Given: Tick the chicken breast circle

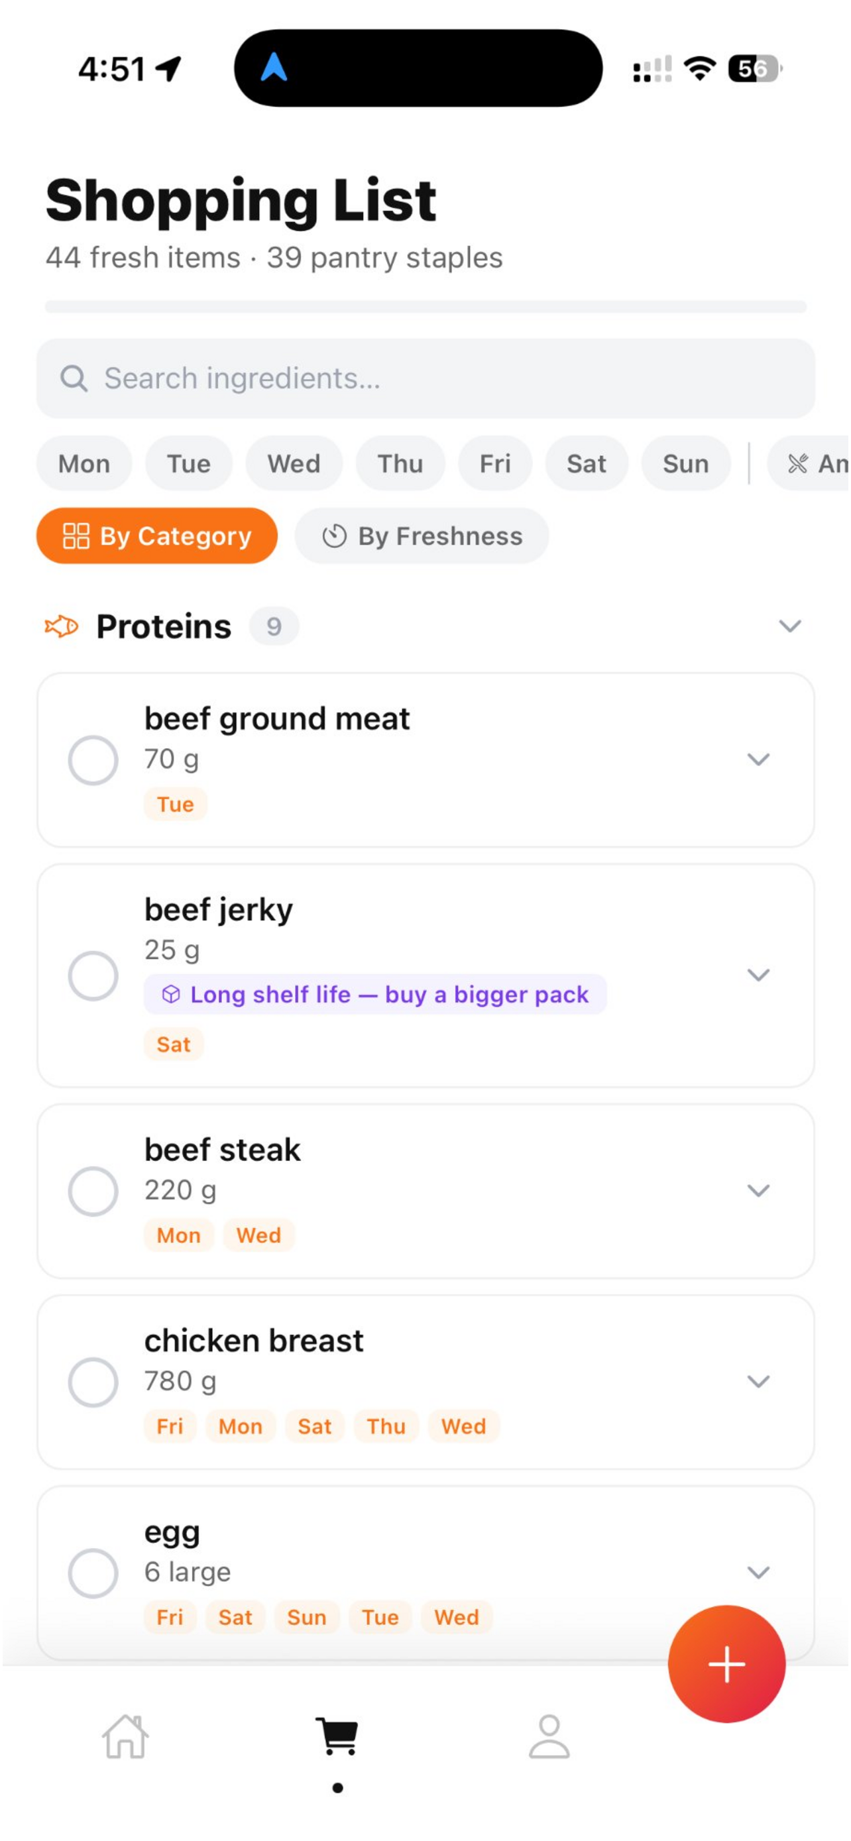Looking at the screenshot, I should [93, 1382].
